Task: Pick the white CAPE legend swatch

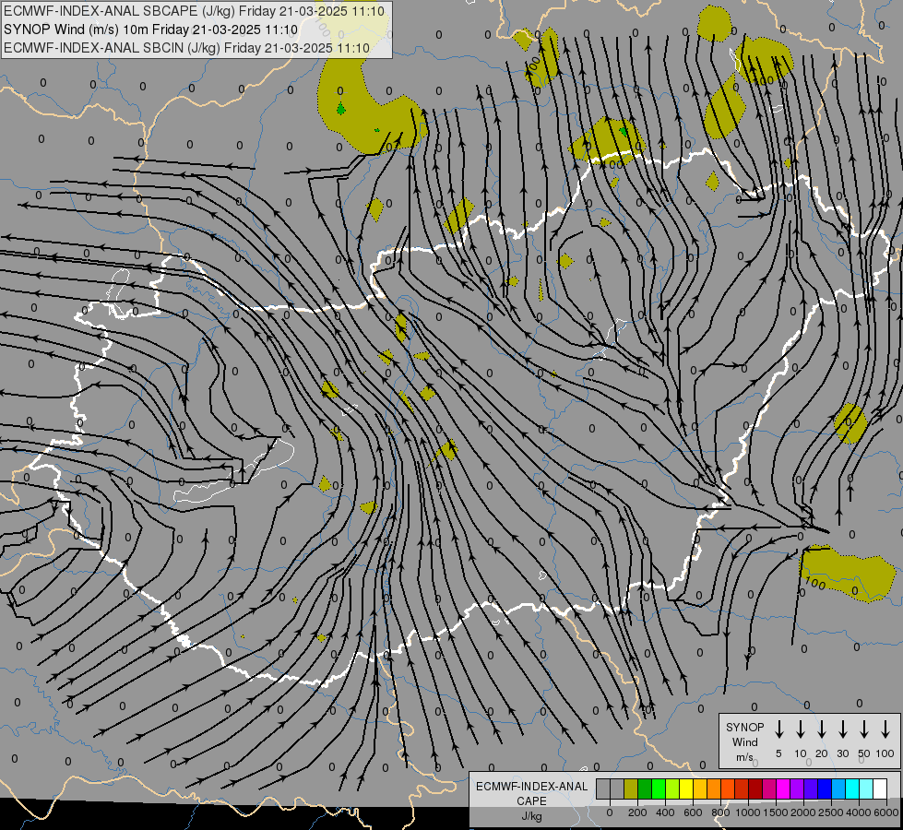Action: click(880, 788)
